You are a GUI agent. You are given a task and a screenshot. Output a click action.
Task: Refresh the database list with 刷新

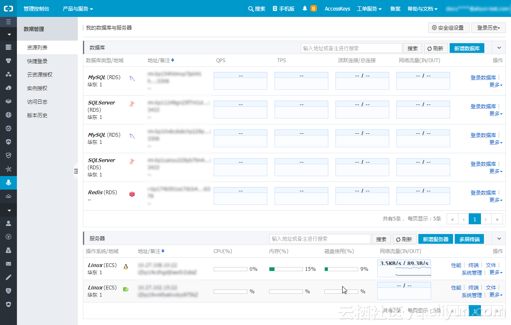pyautogui.click(x=436, y=48)
